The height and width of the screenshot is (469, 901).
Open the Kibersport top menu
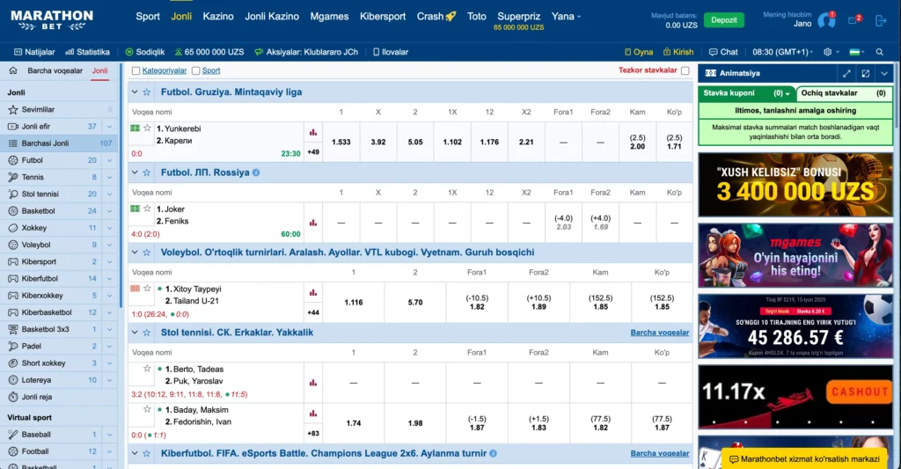[383, 17]
